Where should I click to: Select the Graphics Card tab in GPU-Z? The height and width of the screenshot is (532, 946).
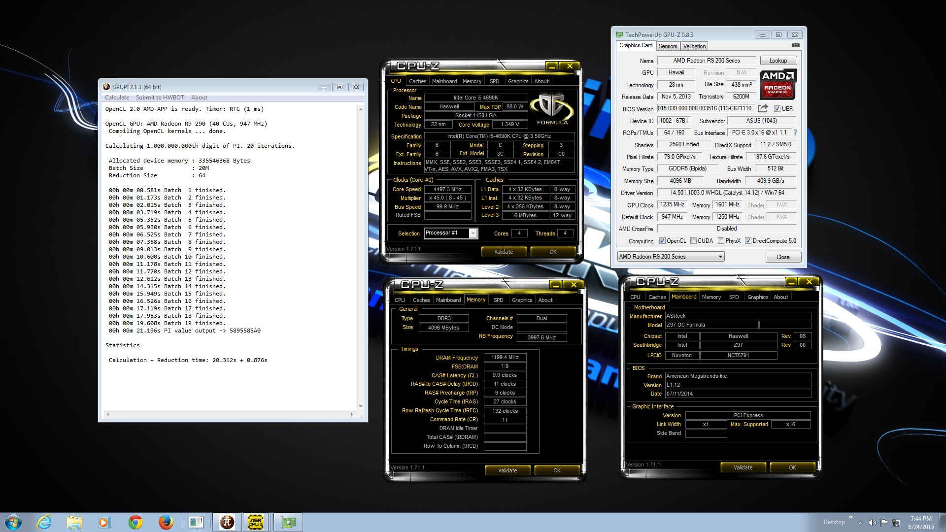click(x=636, y=45)
